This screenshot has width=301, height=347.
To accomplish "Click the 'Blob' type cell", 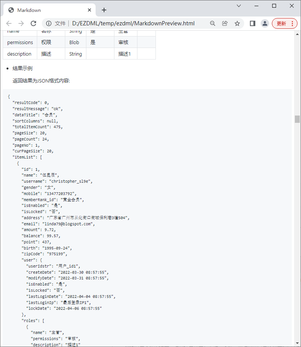I will (76, 42).
